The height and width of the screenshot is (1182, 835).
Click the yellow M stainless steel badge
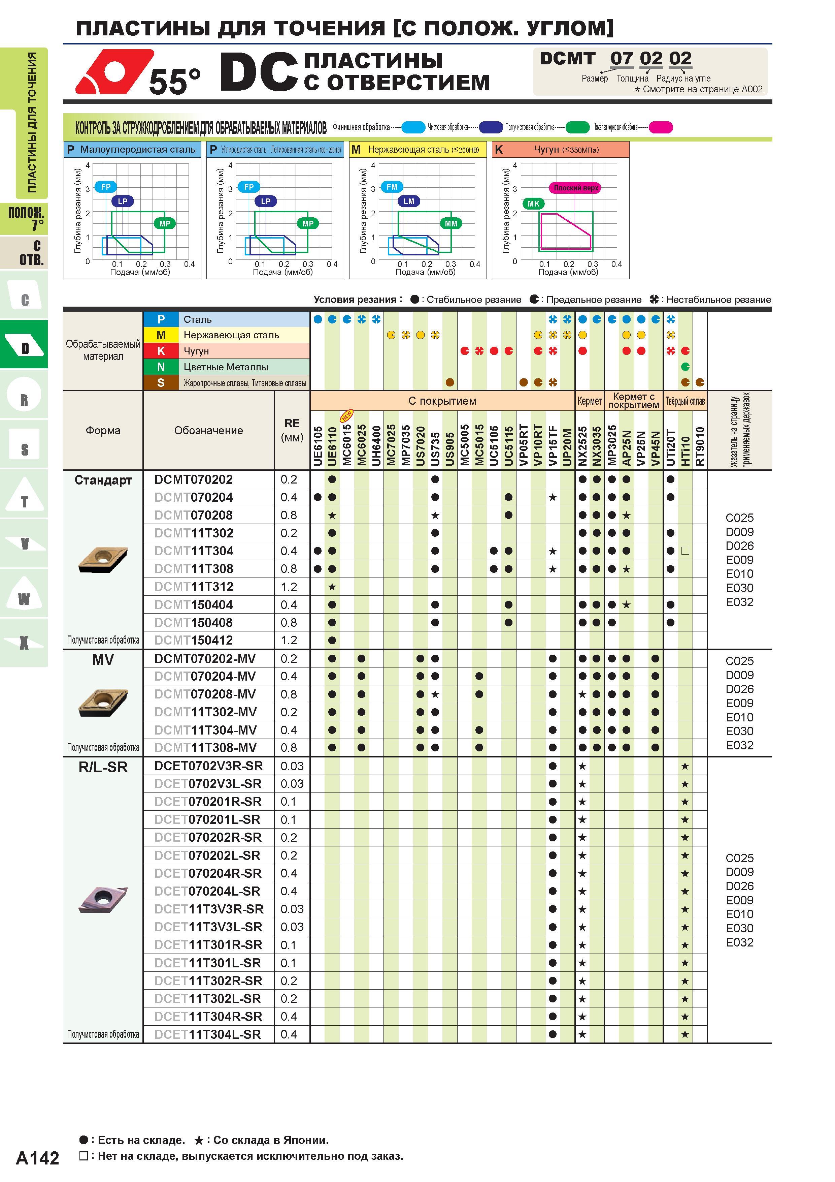161,335
